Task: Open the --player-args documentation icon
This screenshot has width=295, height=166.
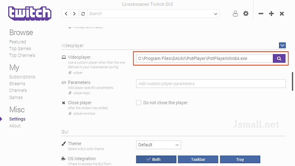Action: pos(70,93)
